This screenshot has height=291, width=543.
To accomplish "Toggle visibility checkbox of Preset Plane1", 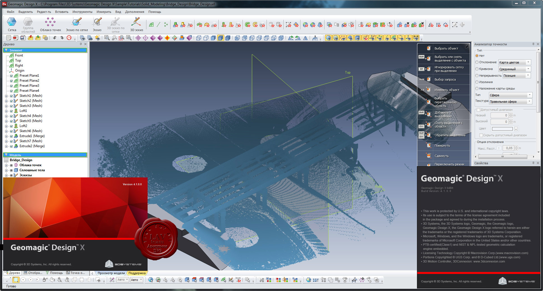I will [11, 76].
